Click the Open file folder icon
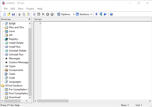 pyautogui.click(x=9, y=14)
